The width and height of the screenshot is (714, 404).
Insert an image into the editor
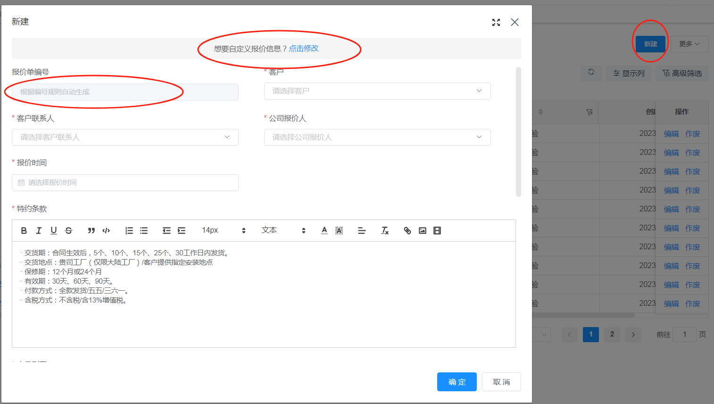tap(423, 230)
